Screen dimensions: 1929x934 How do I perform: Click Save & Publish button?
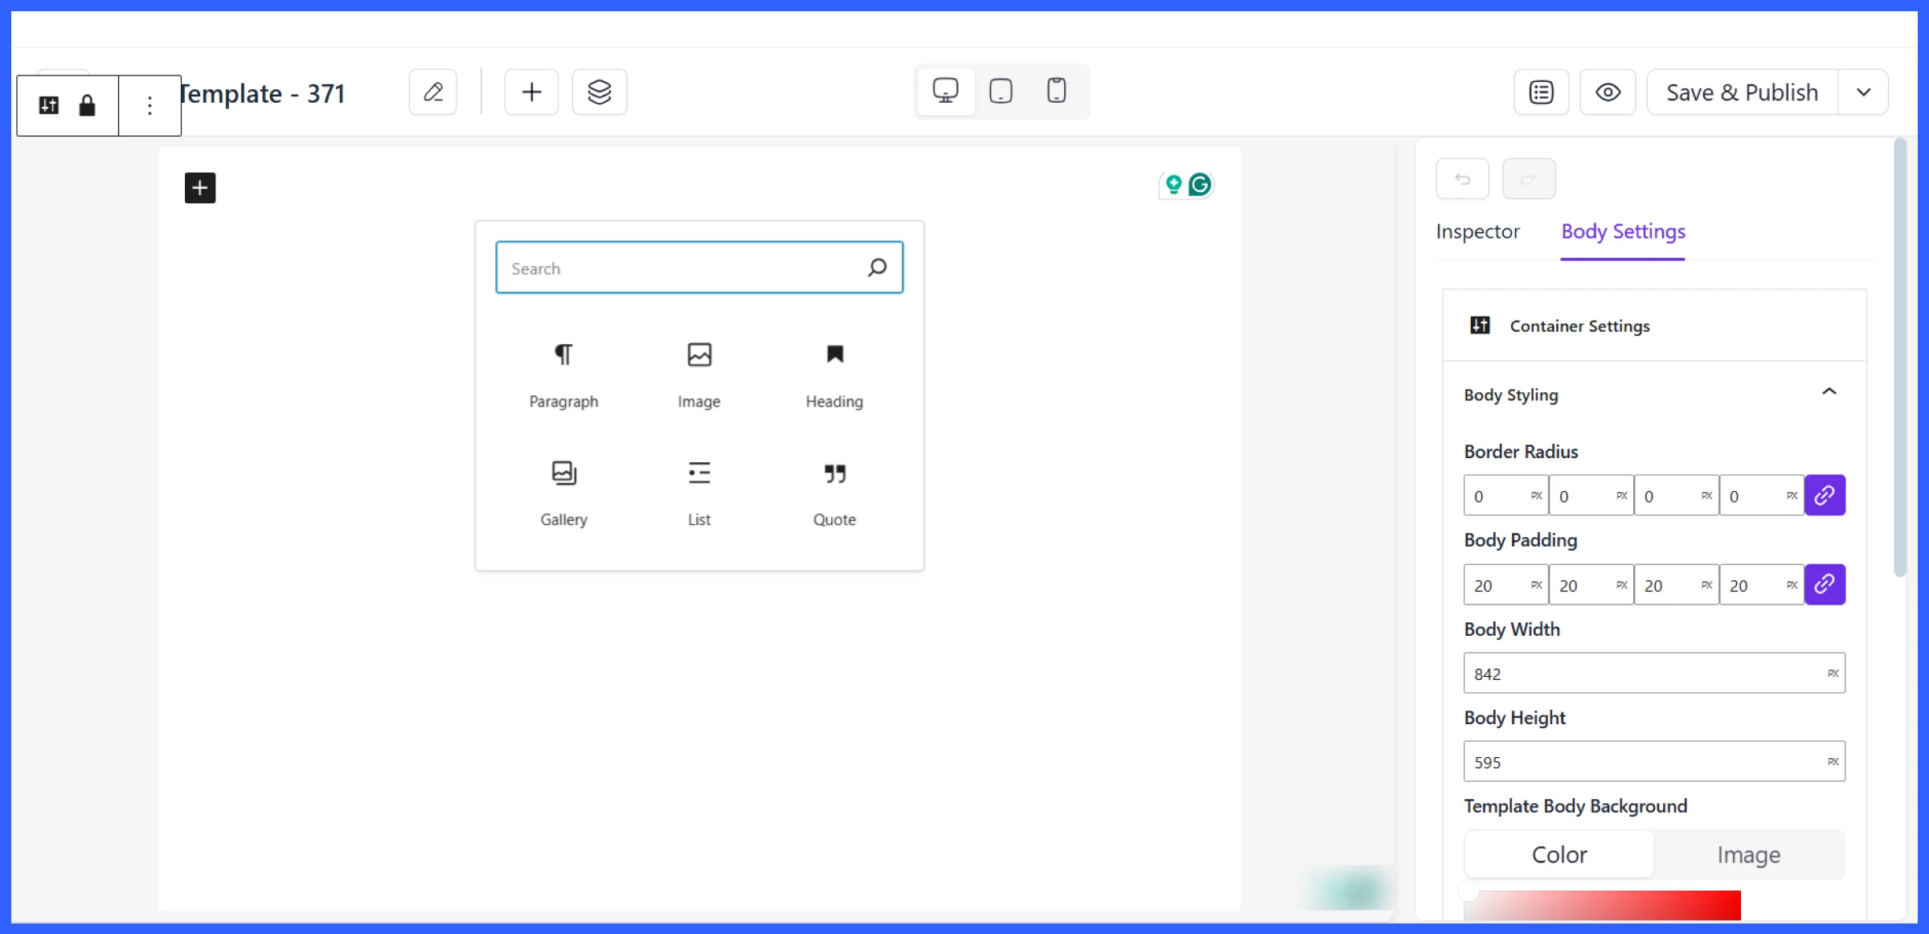[1743, 92]
